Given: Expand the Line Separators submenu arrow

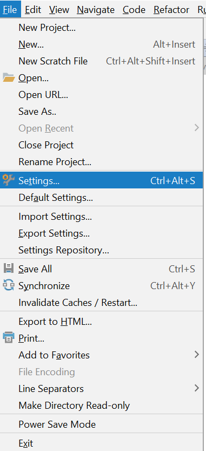Looking at the screenshot, I should tap(196, 388).
